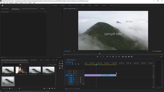Viewport: 164px width, 92px height.
Task: Click the Extract button in Program monitor
Action: [x=126, y=57]
